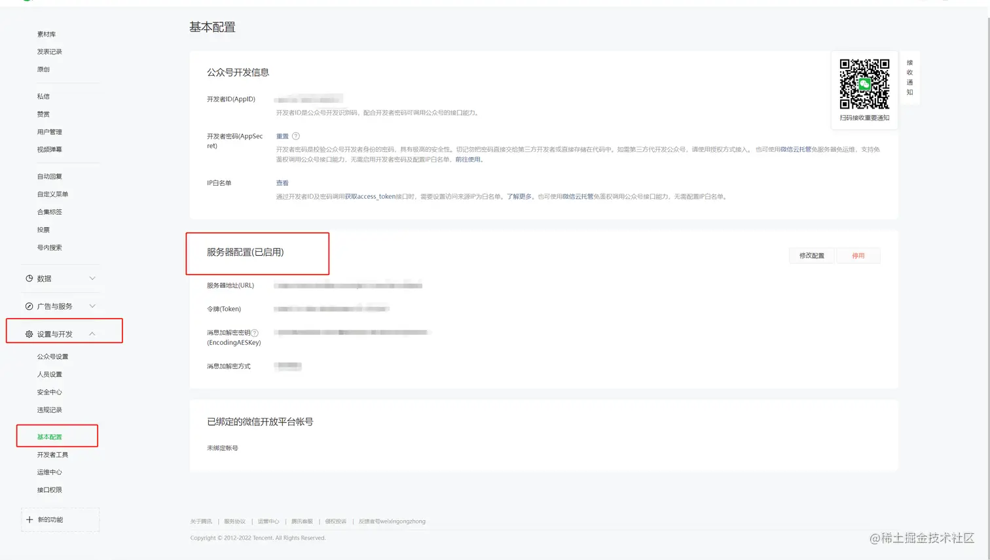Click the 接收通知 vertical tab
The image size is (990, 560).
(x=909, y=78)
